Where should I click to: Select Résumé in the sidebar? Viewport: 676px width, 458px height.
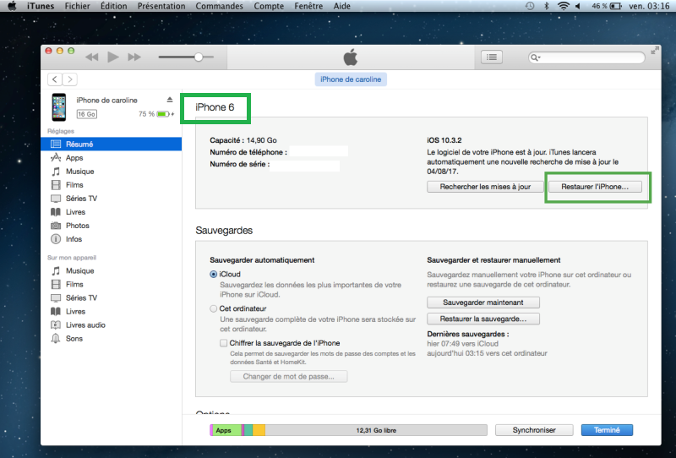pyautogui.click(x=111, y=144)
